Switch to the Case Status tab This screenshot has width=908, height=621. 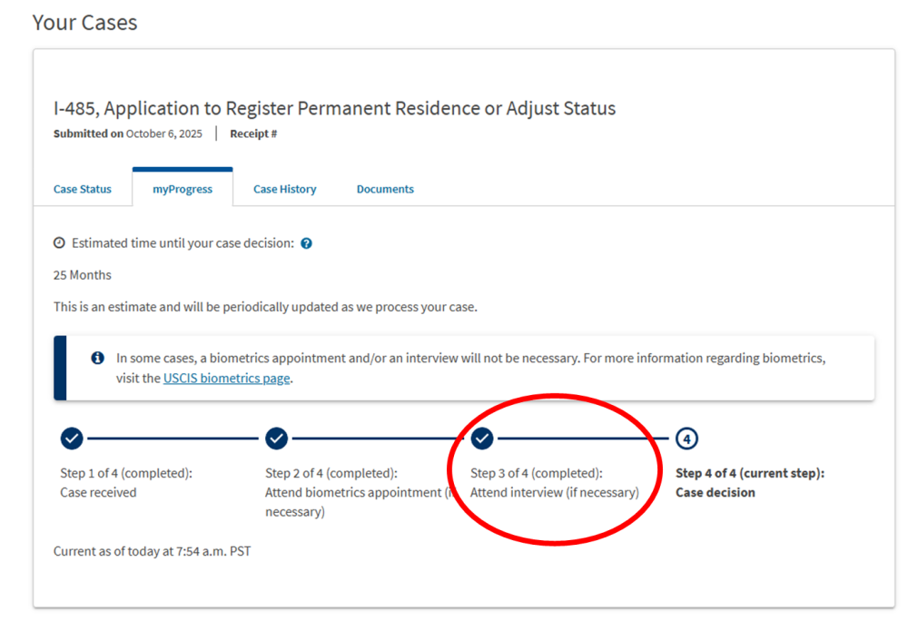click(x=83, y=189)
